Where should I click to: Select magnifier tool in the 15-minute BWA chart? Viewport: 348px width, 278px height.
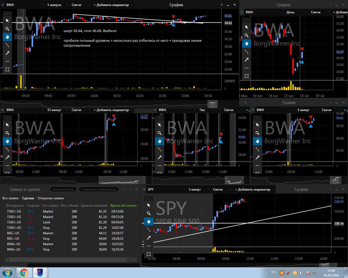click(7, 133)
